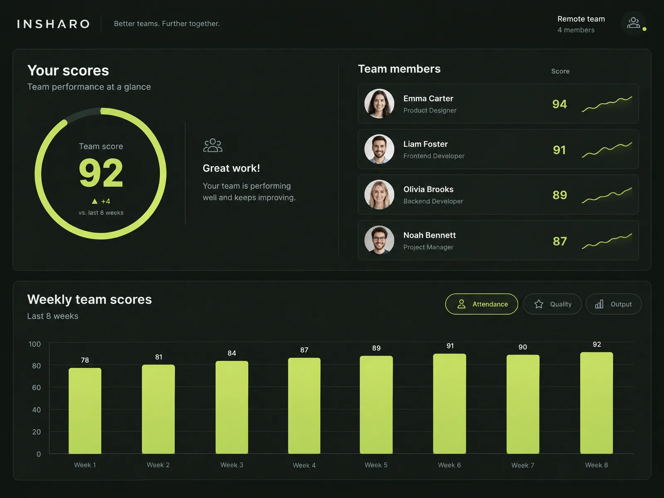Click the Remote team label

[x=581, y=19]
